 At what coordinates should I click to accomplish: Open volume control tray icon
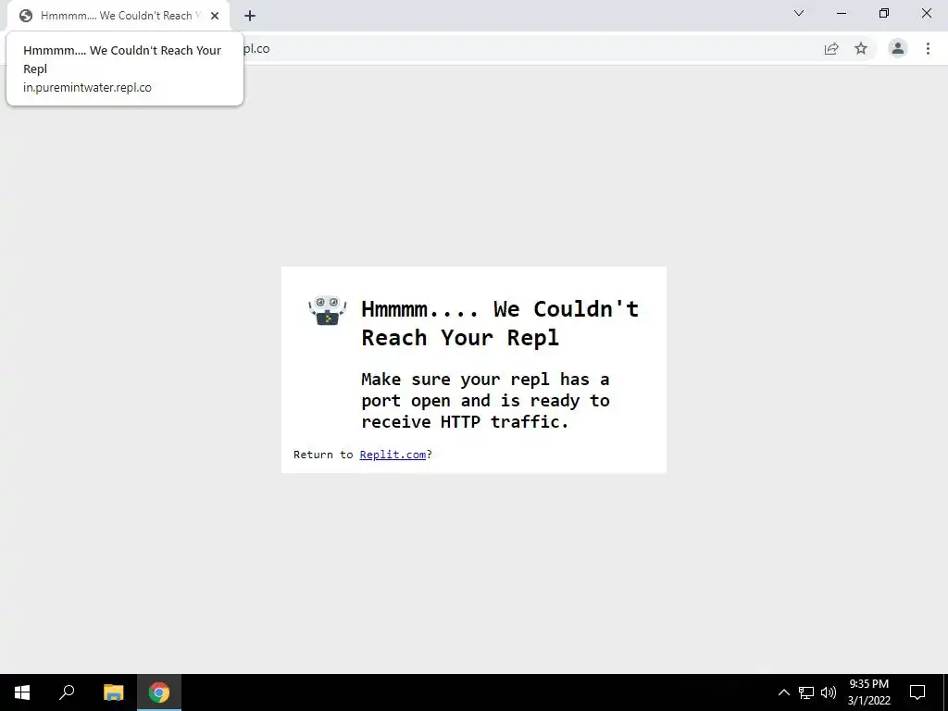829,692
